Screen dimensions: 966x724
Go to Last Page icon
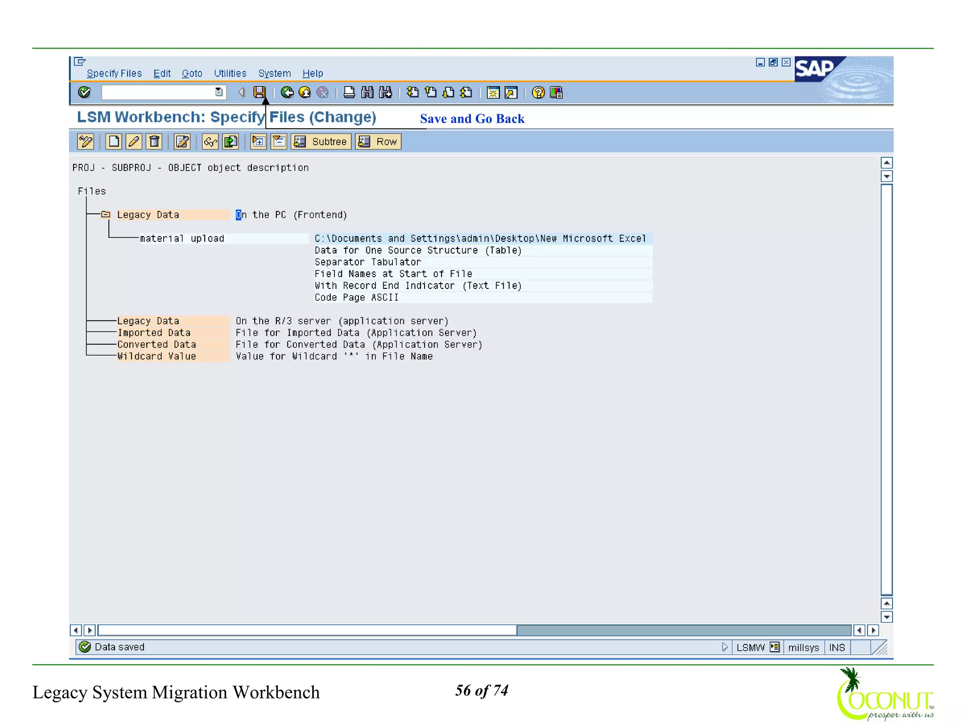click(x=466, y=92)
